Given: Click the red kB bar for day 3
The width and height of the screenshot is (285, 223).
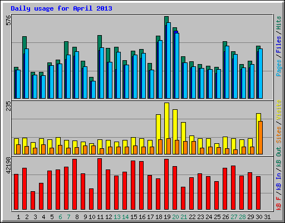Looking at the screenshot, I should pos(33,201).
